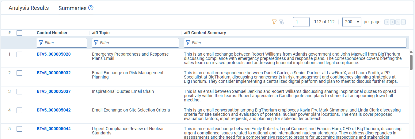This screenshot has width=415, height=139.
Task: Click topic 'Email Exchange on Site Selection Criteria'
Action: [x=131, y=110]
